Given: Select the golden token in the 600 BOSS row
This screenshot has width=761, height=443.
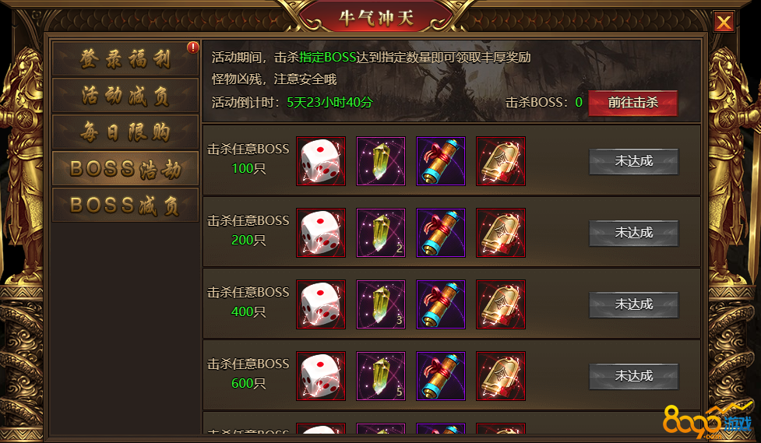Looking at the screenshot, I should 501,376.
